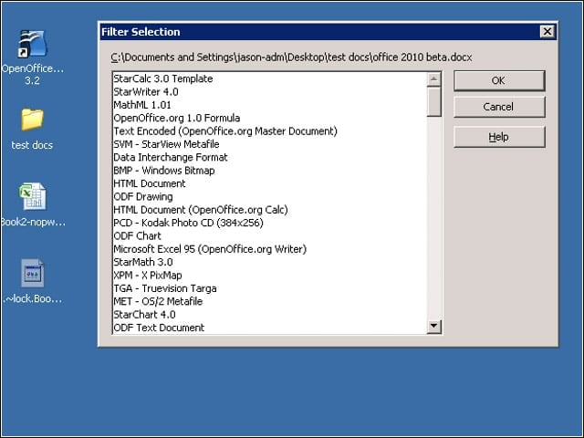584x438 pixels.
Task: Click the filter list scrollbar thumb
Action: (x=434, y=101)
